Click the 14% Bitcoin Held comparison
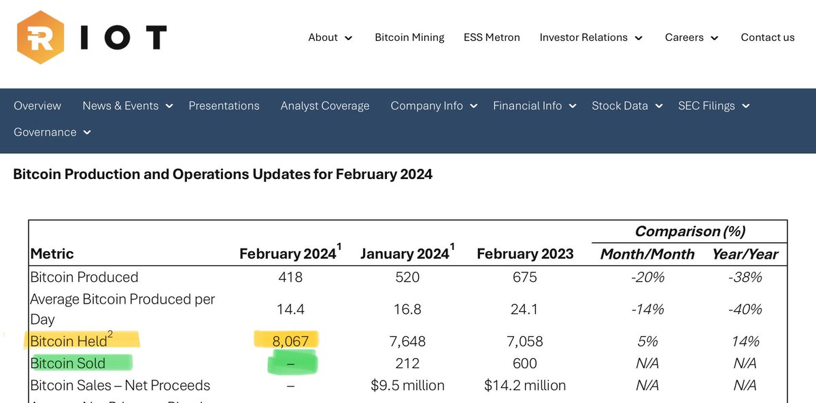The width and height of the screenshot is (816, 403). (745, 341)
